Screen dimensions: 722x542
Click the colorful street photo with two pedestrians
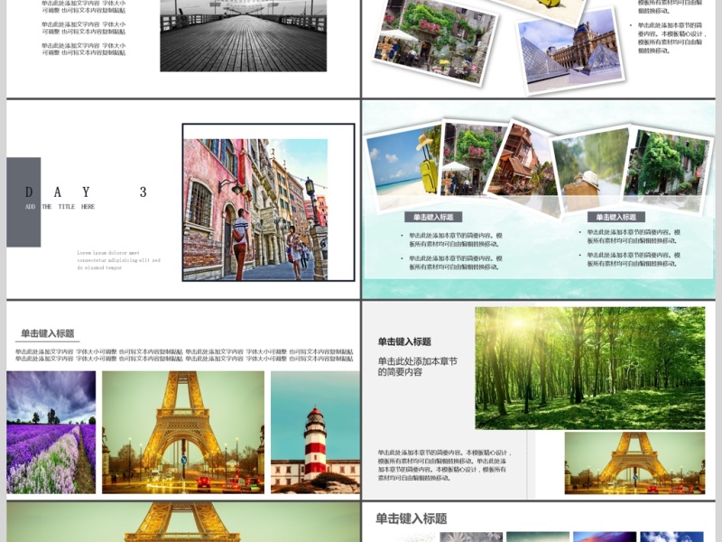(x=255, y=209)
